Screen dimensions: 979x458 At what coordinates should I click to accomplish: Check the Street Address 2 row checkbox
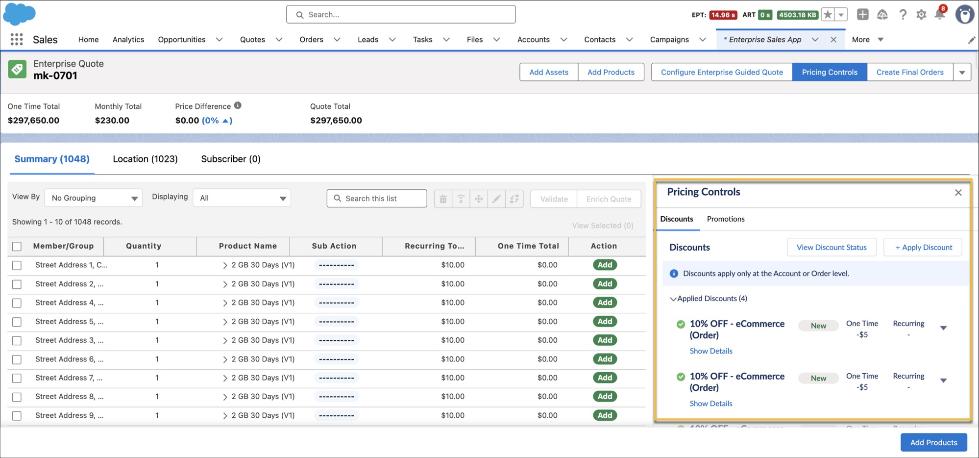pos(17,284)
